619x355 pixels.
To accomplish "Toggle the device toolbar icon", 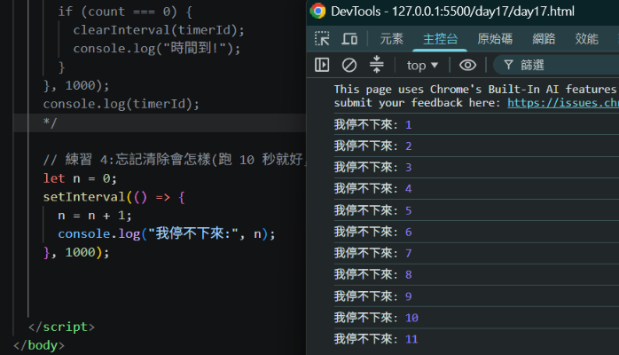I will 349,39.
